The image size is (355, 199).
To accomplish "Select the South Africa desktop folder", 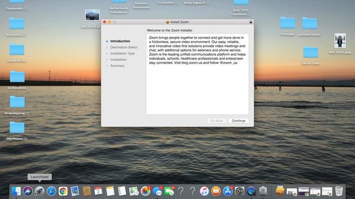I will point(17,50).
